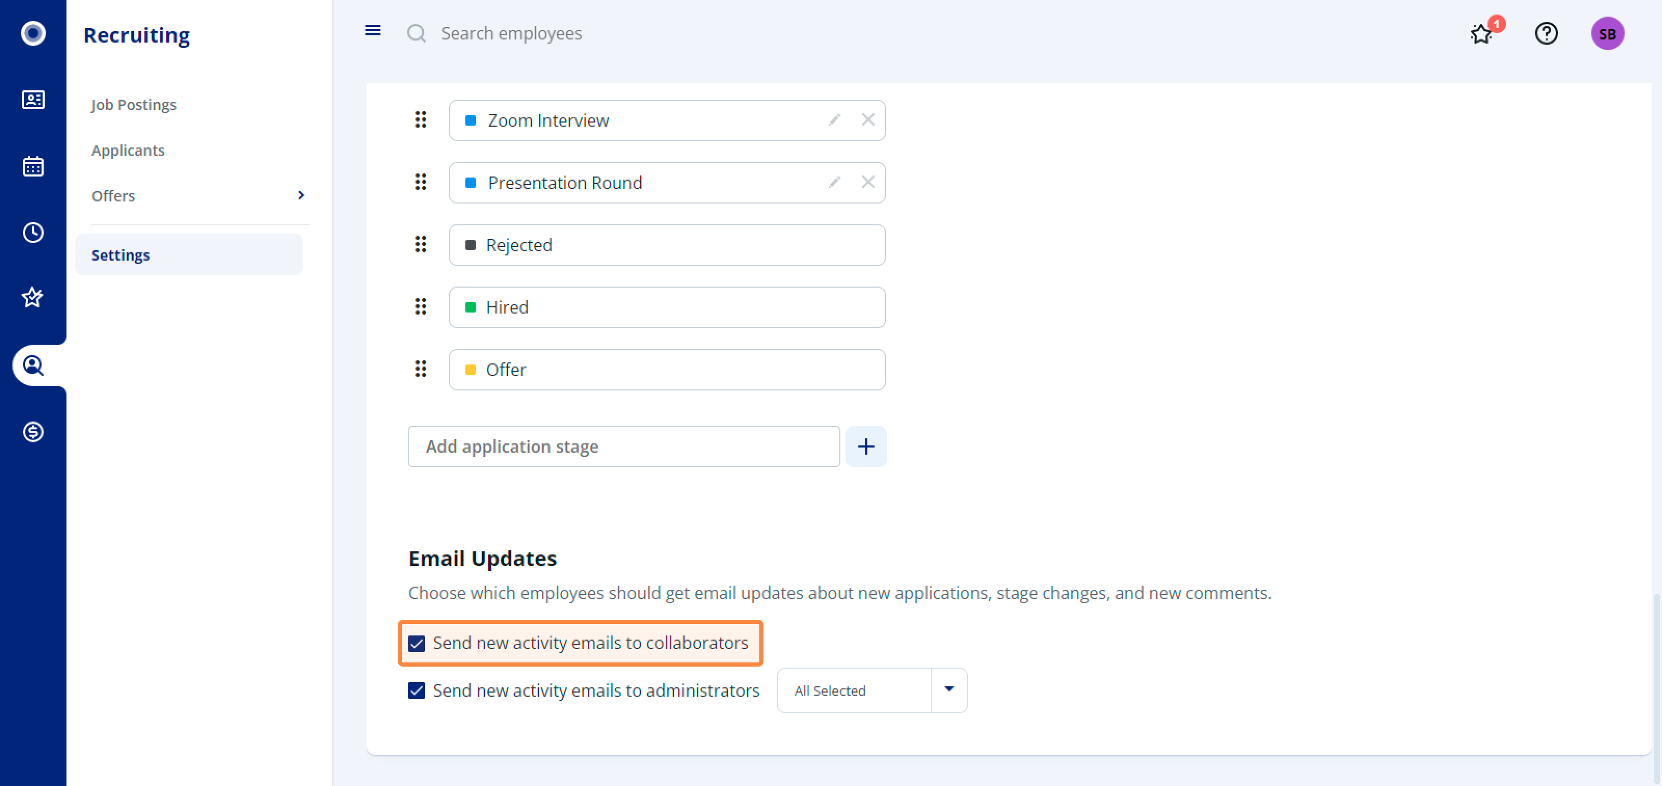Click the Email Updates heading

[482, 559]
